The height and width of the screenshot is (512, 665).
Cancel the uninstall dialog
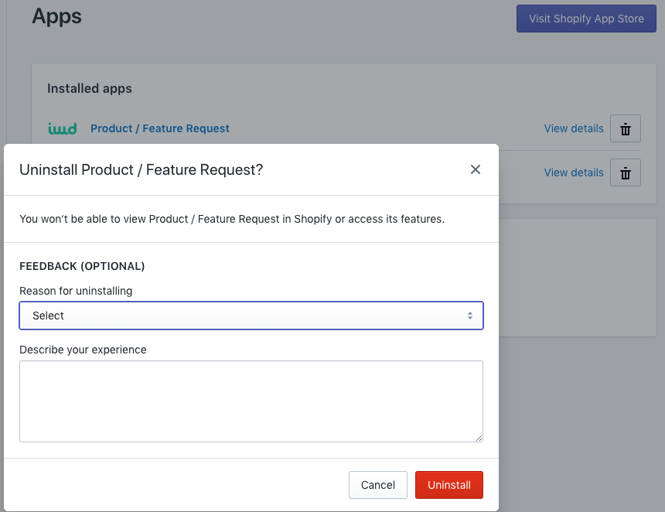point(378,485)
